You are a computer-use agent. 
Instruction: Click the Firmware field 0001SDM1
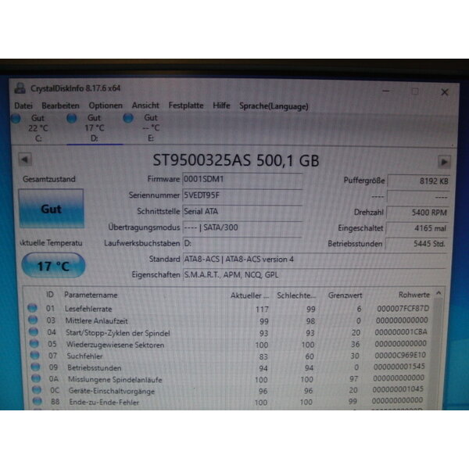click(x=242, y=180)
